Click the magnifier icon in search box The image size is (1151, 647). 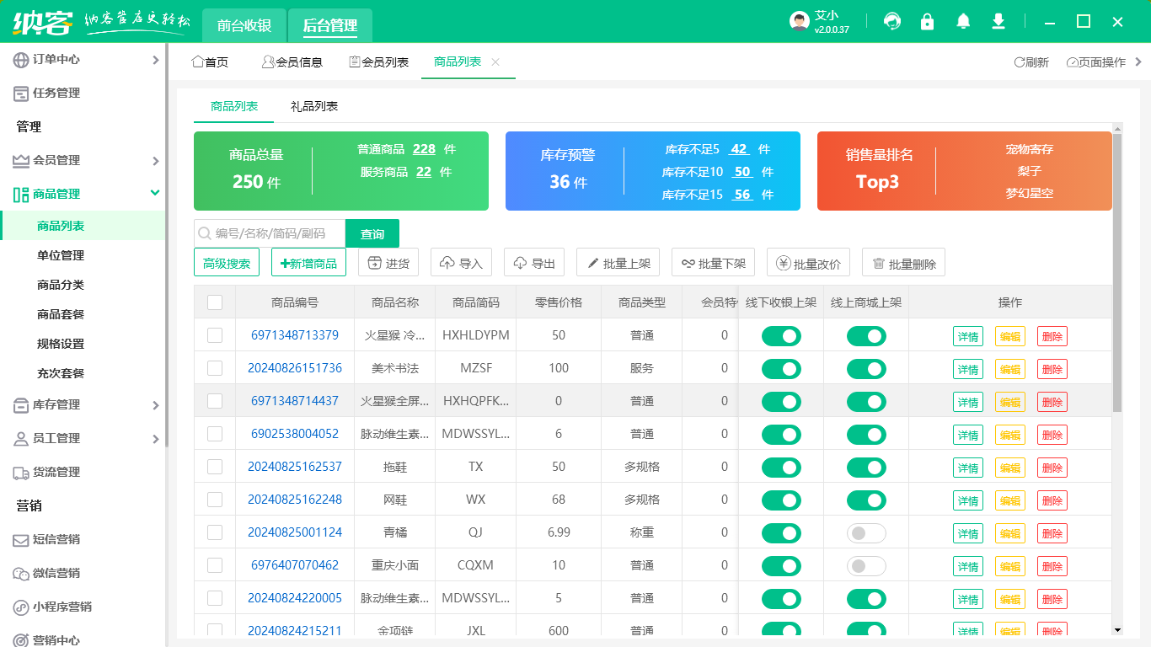[204, 233]
